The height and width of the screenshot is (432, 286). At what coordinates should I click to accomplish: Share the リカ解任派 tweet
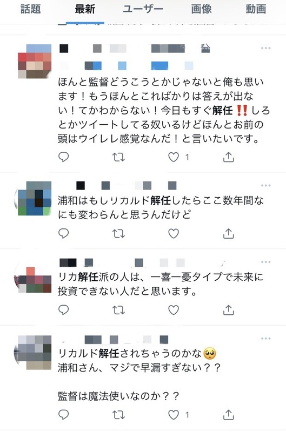pos(228,310)
